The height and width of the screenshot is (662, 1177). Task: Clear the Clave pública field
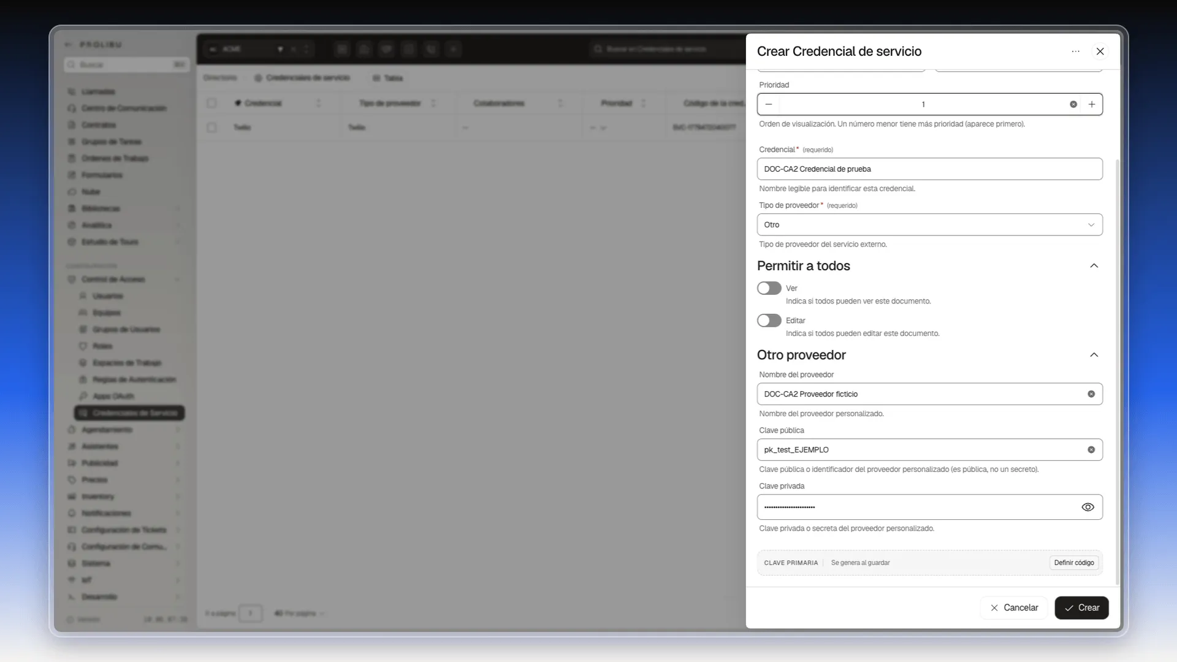tap(1091, 450)
